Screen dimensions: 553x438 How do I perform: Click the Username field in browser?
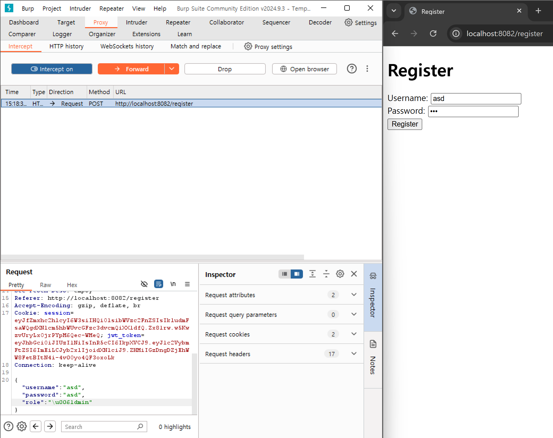click(476, 99)
